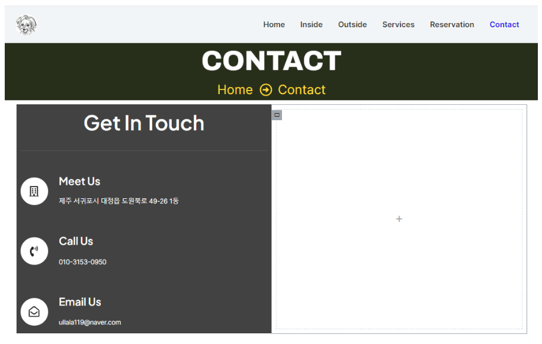
Task: Go to the Outside page in navigation
Action: pos(352,25)
